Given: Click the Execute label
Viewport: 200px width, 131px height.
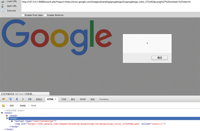Looking at the screenshot, I should pyautogui.click(x=11, y=11).
